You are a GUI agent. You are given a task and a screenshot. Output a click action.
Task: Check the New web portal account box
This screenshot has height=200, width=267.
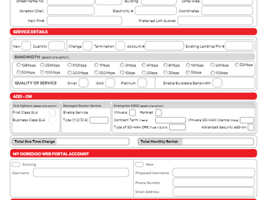pyautogui.click(x=140, y=164)
